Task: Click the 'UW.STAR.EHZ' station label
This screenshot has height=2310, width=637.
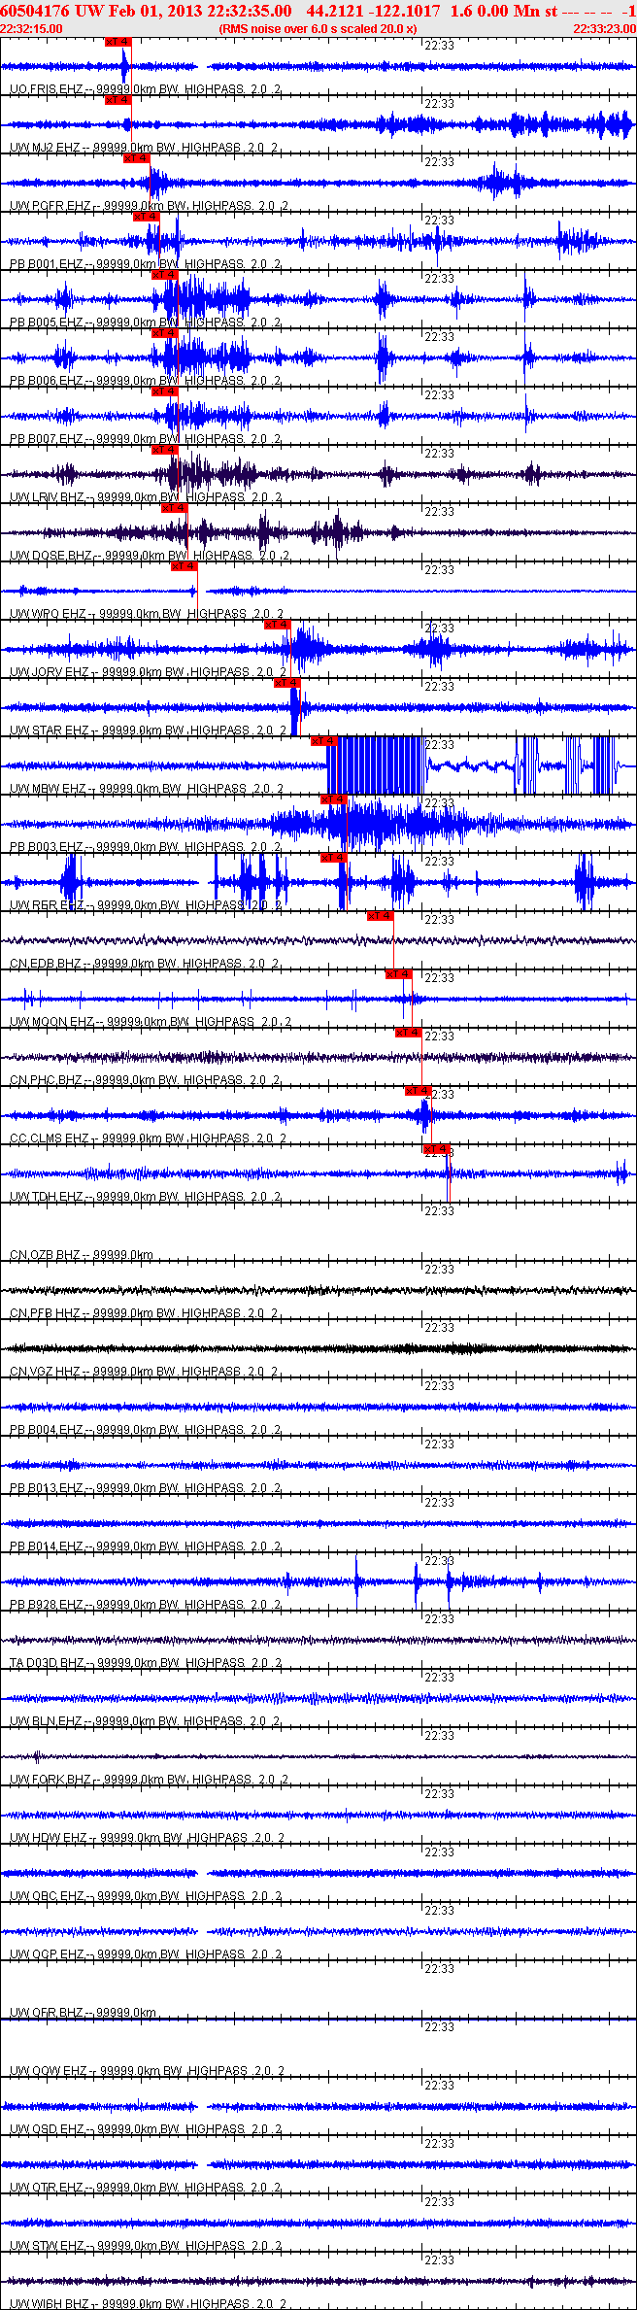Action: pos(50,730)
